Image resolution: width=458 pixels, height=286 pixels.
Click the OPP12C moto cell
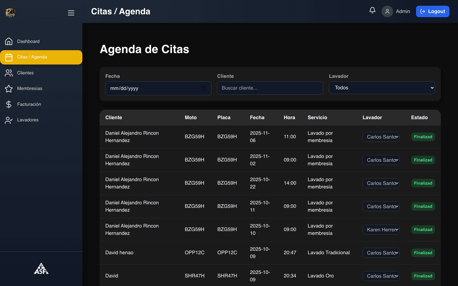coord(195,253)
